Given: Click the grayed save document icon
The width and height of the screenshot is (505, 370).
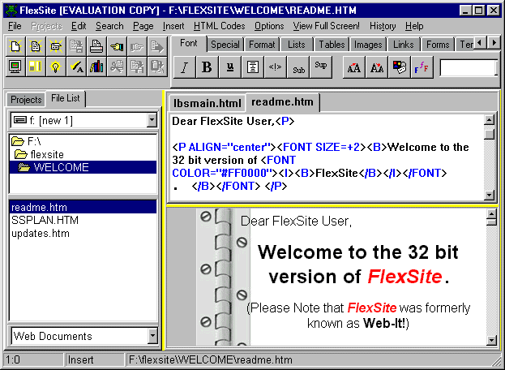Looking at the screenshot, I should tap(76, 46).
